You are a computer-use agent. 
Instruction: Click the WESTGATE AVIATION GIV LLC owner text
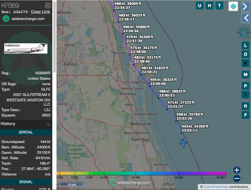click(x=28, y=102)
